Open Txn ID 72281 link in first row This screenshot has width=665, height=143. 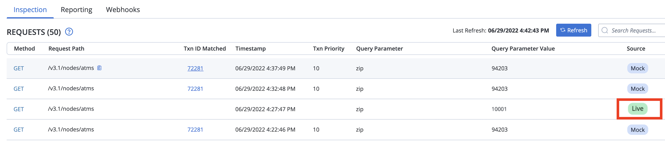pos(195,68)
